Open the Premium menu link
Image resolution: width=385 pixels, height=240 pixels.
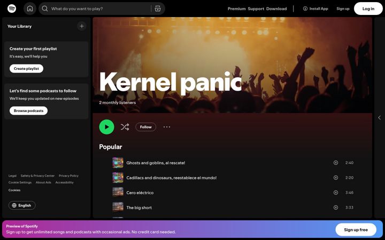coord(236,9)
